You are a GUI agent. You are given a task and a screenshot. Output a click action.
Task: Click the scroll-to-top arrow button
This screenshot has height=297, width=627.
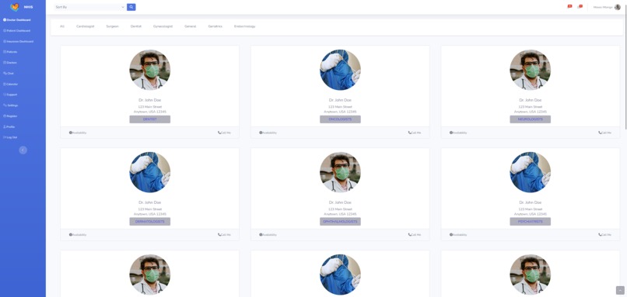(x=620, y=290)
